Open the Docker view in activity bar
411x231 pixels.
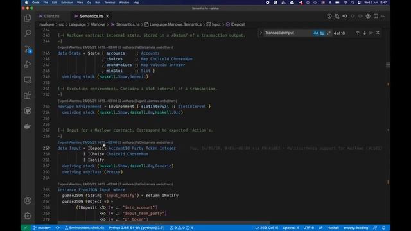pos(28,126)
